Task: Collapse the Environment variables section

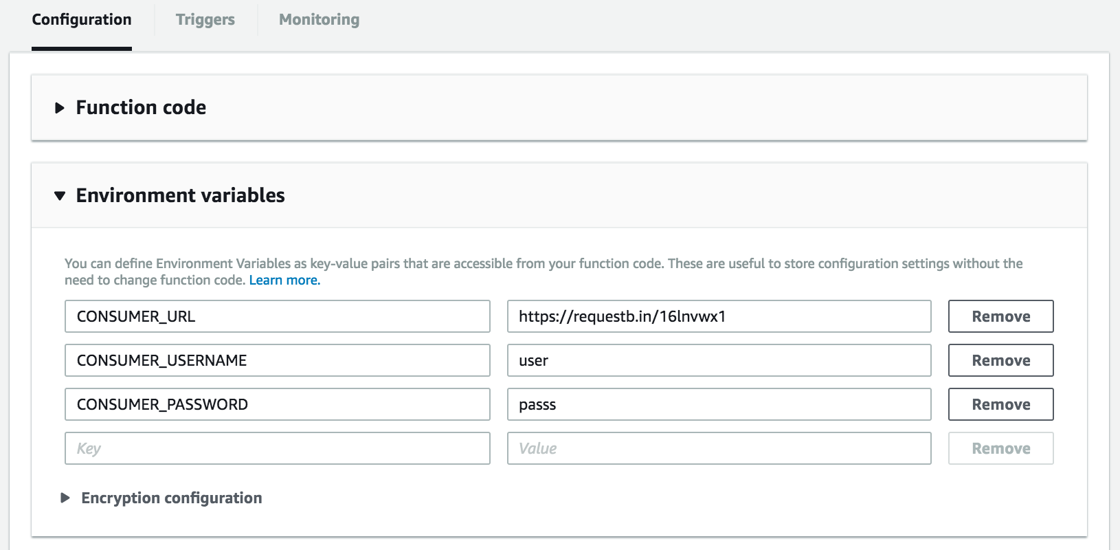Action: 60,196
